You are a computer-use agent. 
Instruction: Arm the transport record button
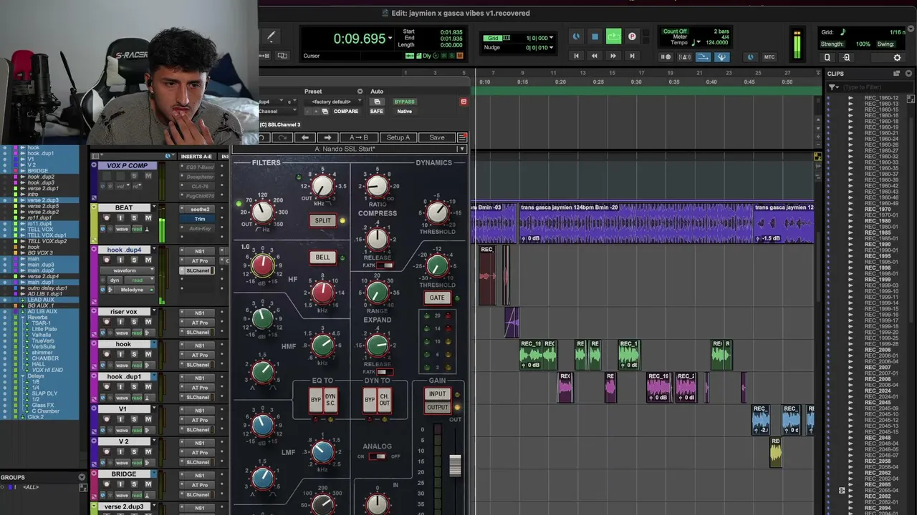[632, 36]
